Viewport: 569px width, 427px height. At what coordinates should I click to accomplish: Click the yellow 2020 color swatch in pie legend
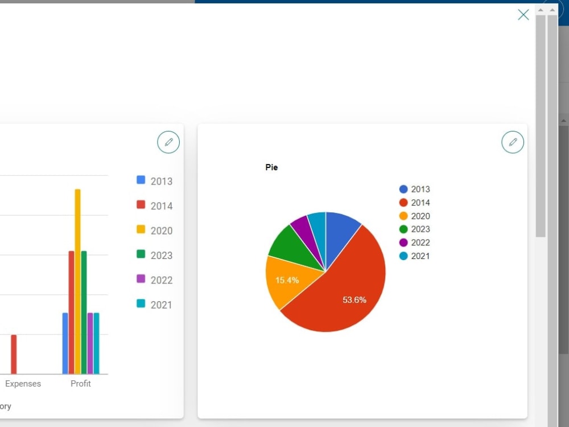pos(404,216)
